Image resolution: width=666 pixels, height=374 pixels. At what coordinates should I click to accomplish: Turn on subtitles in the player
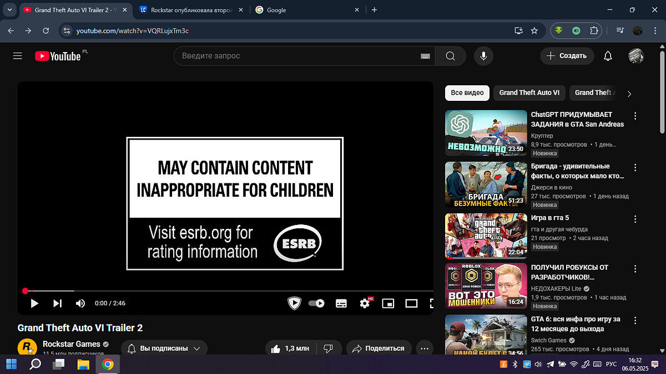click(x=341, y=303)
